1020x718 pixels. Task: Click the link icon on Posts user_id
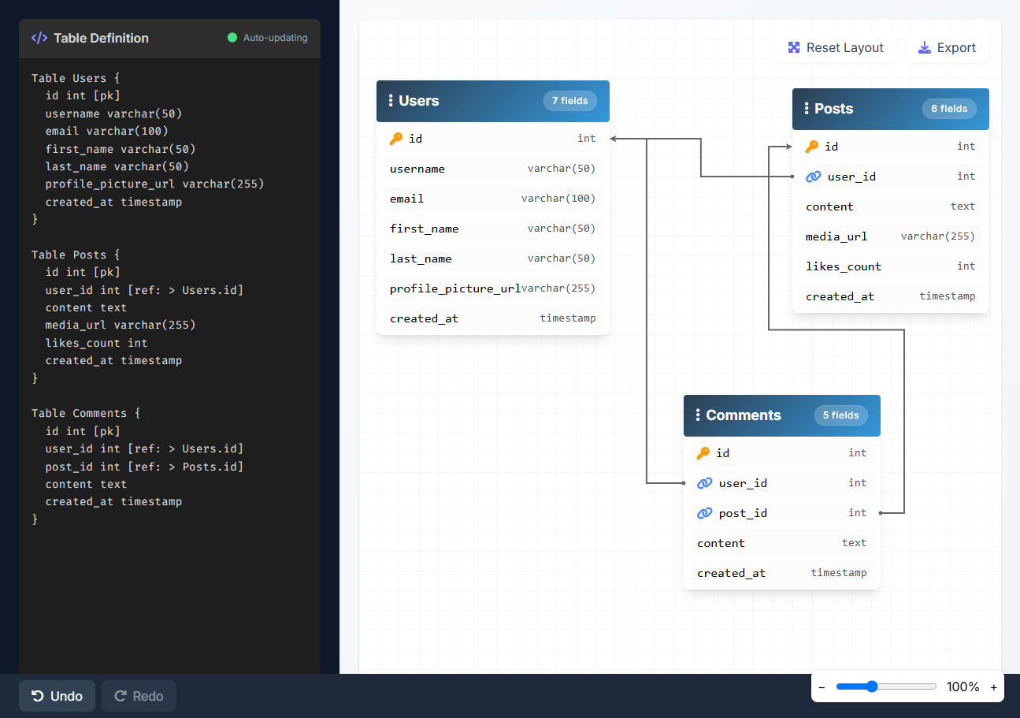(x=814, y=177)
